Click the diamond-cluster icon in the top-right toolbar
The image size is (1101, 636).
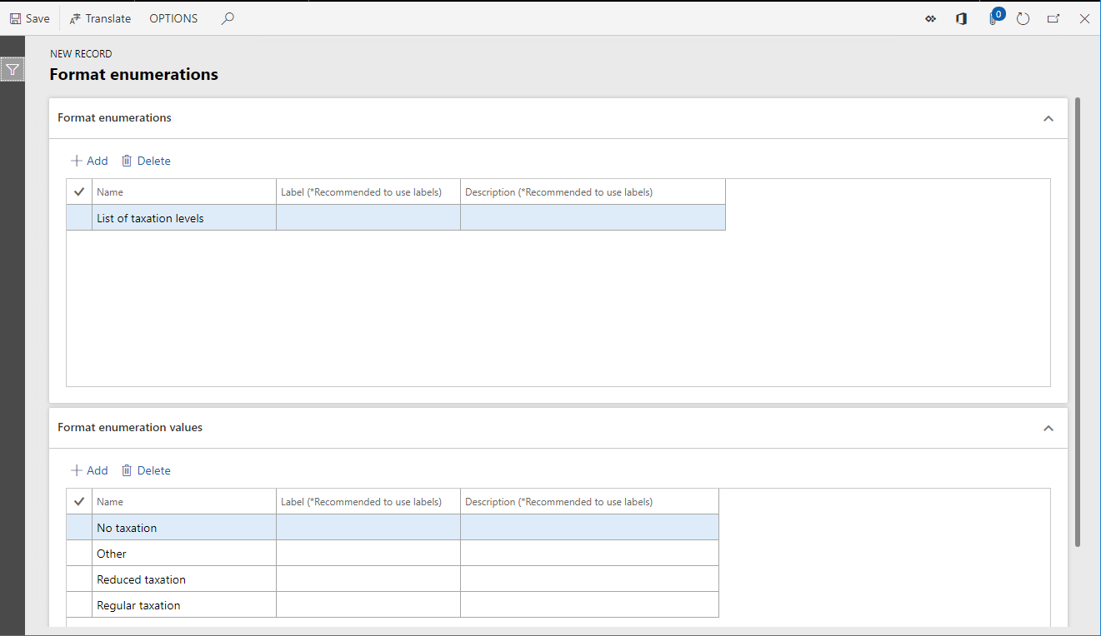[x=930, y=18]
